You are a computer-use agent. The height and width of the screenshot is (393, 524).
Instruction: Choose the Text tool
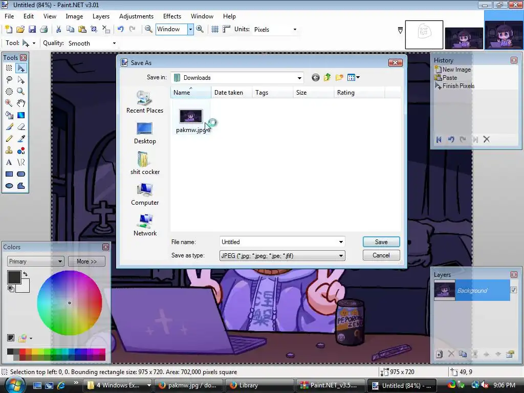[9, 162]
